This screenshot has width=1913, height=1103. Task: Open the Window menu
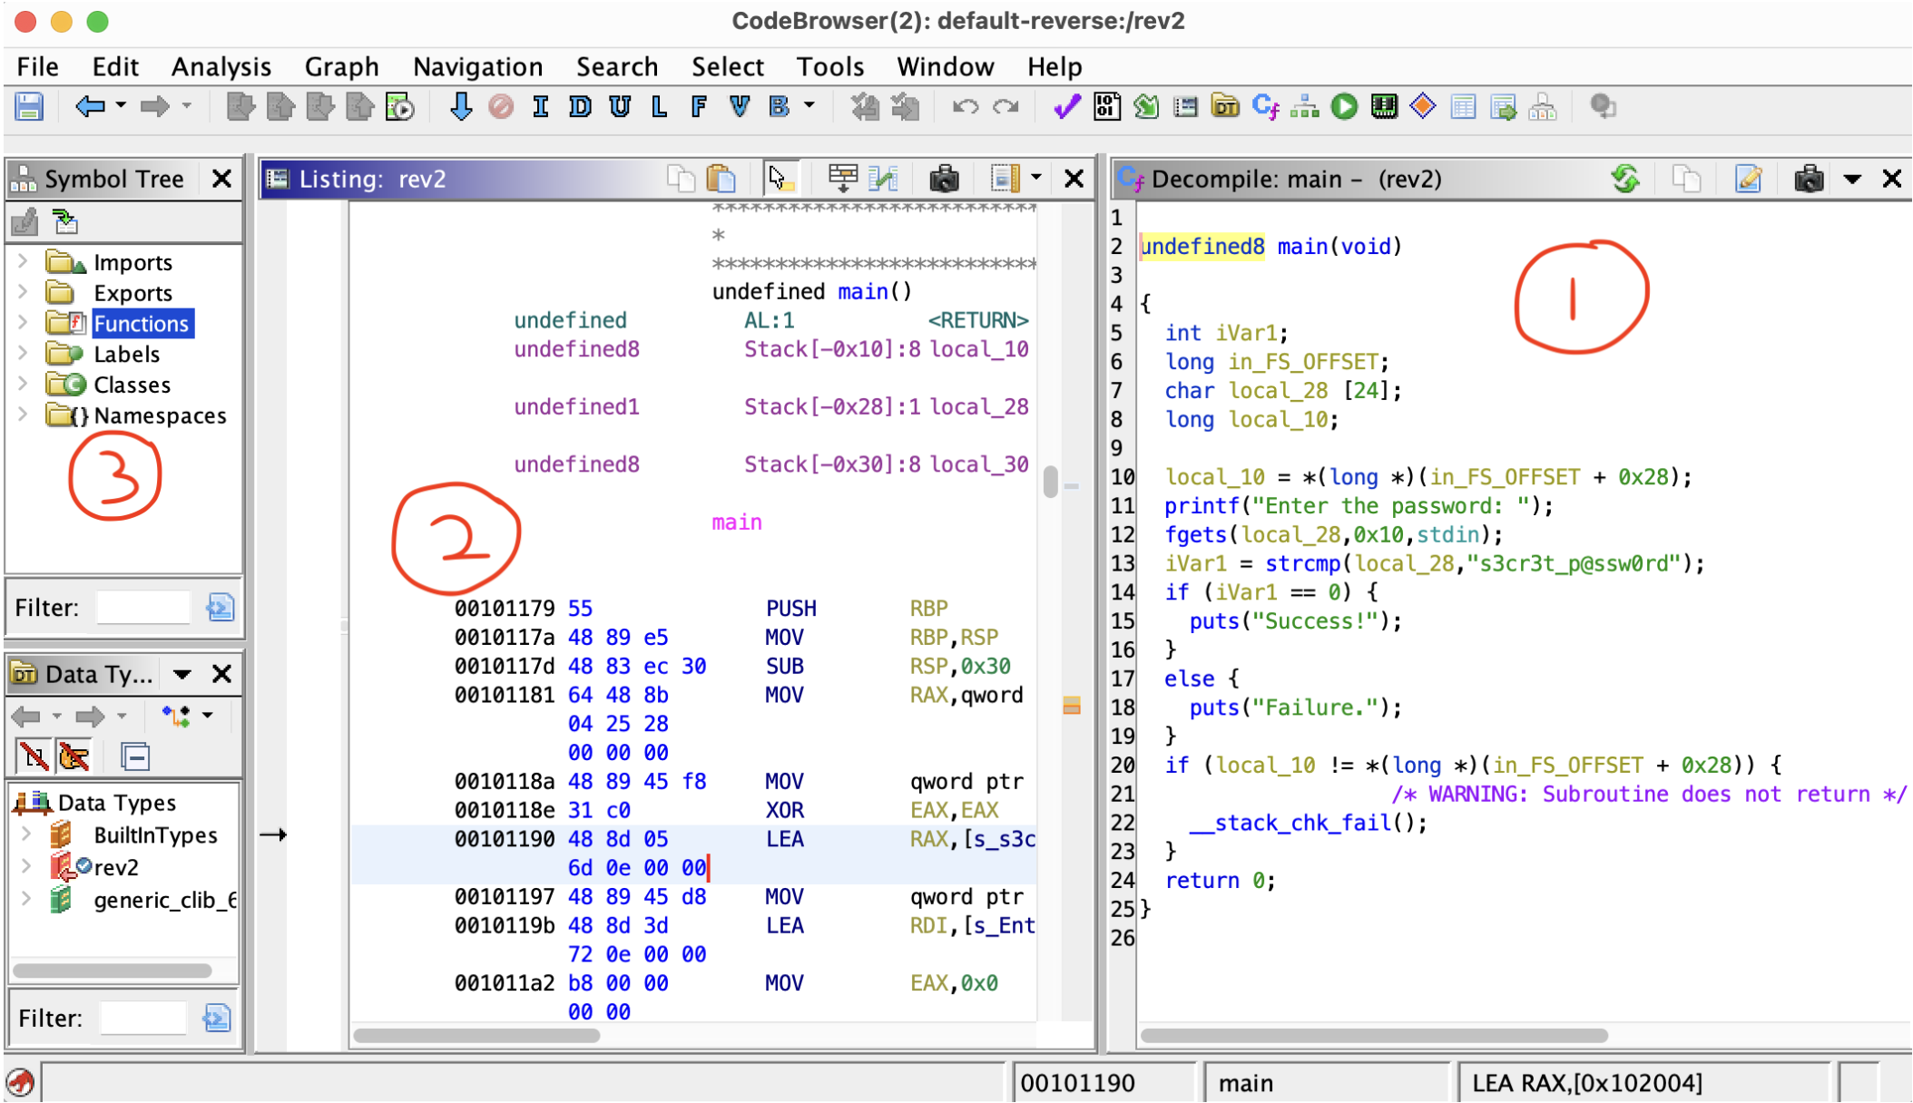pyautogui.click(x=945, y=66)
